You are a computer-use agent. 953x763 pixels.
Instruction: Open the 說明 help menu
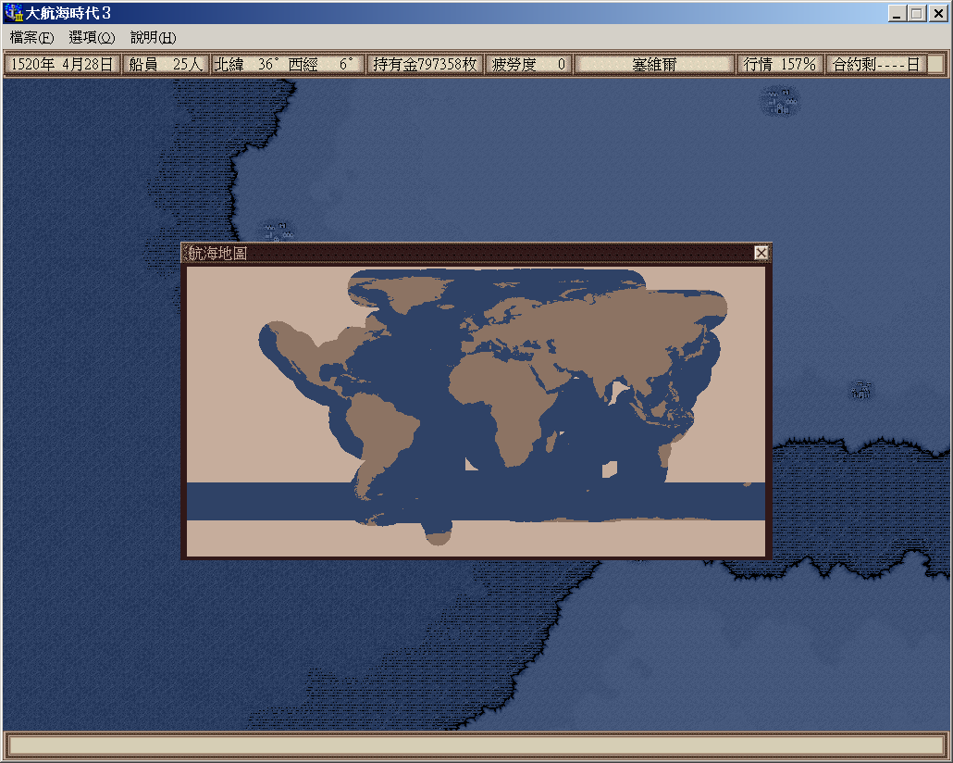coord(152,38)
